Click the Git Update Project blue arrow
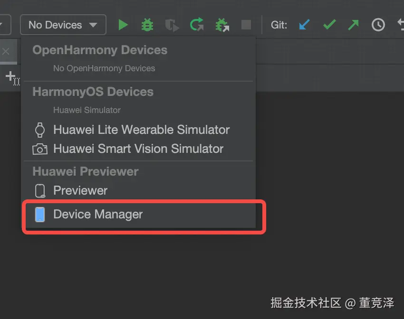 (304, 25)
